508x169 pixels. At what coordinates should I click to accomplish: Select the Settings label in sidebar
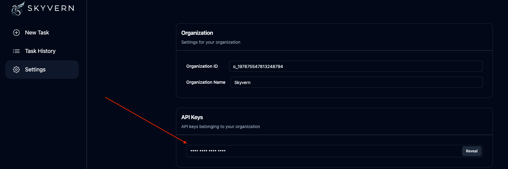click(x=35, y=70)
